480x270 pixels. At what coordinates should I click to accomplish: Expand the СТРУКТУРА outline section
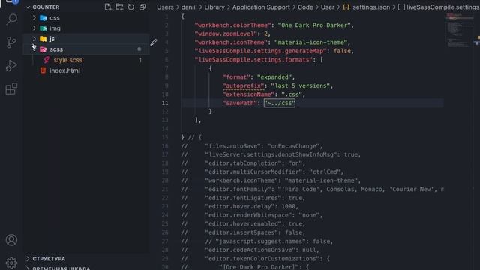click(x=28, y=259)
